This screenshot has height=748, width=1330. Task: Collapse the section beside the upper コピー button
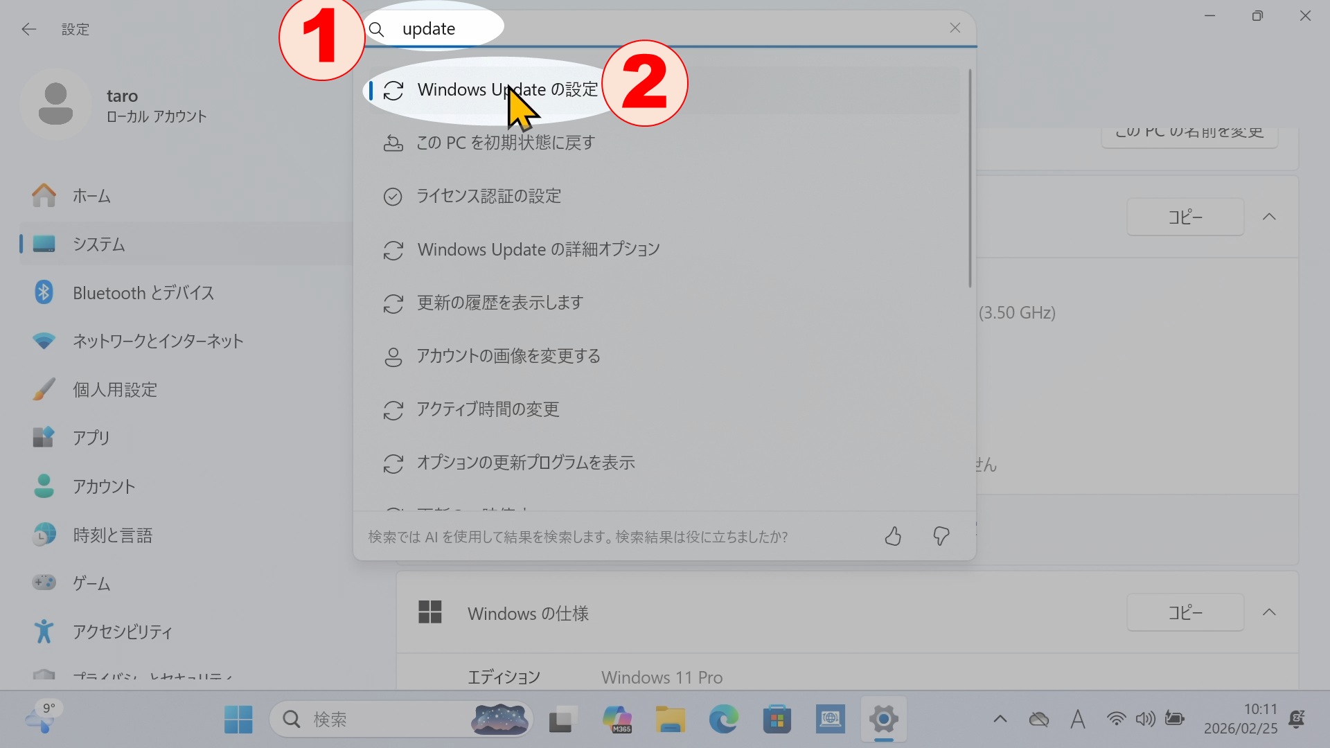coord(1270,216)
